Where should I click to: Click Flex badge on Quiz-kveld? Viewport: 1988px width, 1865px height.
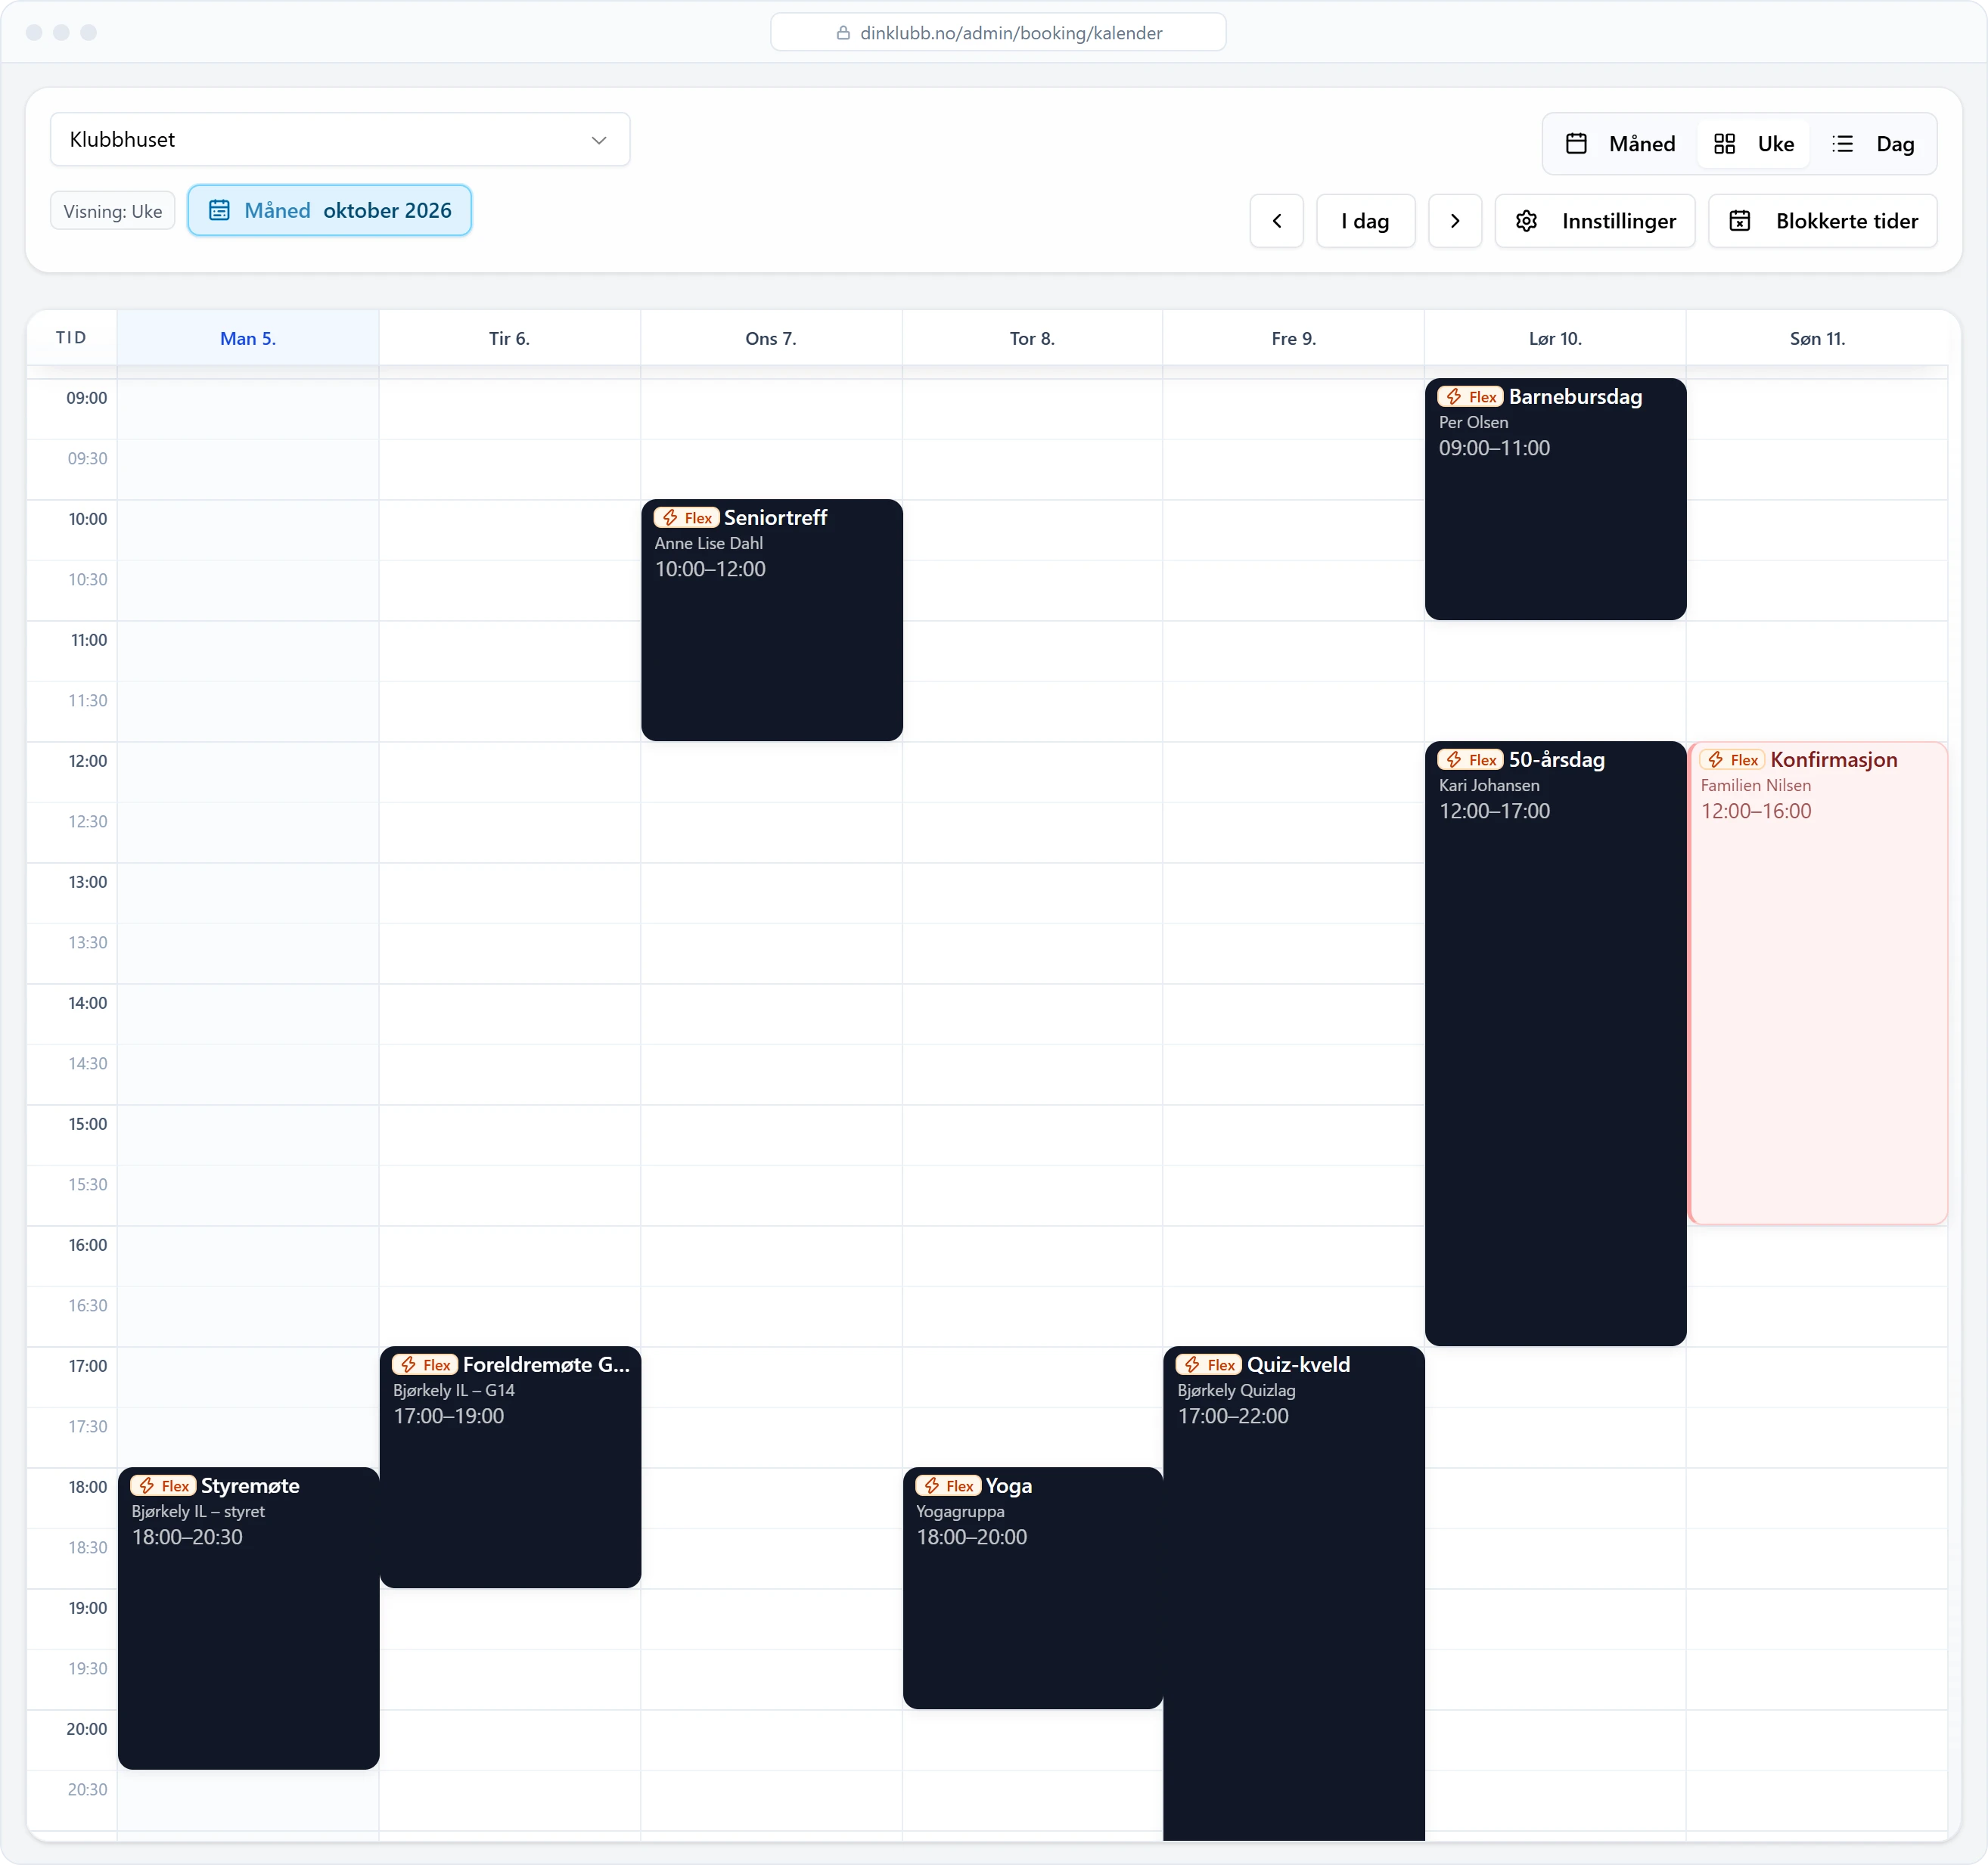pos(1209,1365)
